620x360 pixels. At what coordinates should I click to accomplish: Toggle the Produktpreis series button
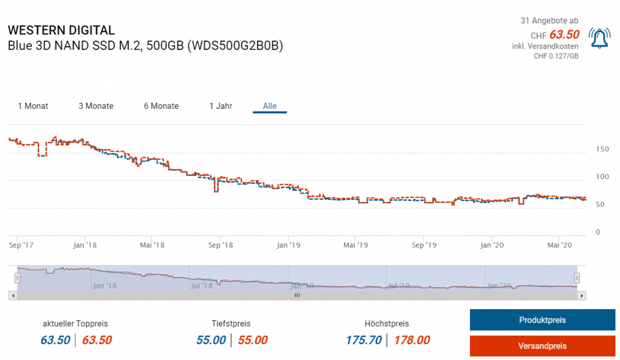(542, 320)
